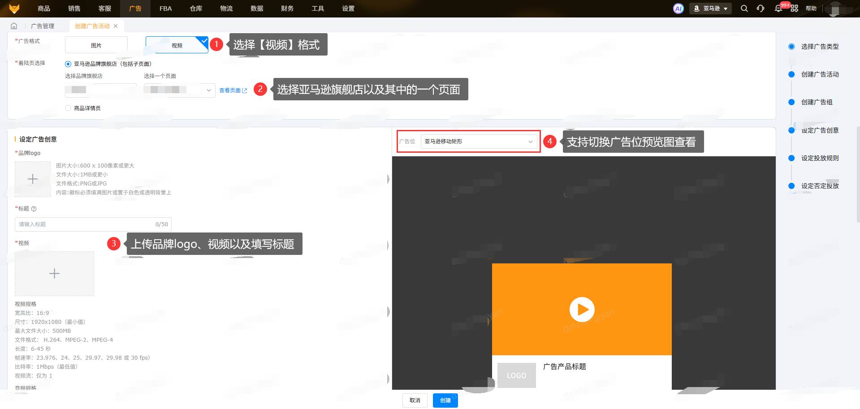Screen dimensions: 860x409
Task: Click the 长度: 6-45 秒 spec text
Action: point(33,349)
